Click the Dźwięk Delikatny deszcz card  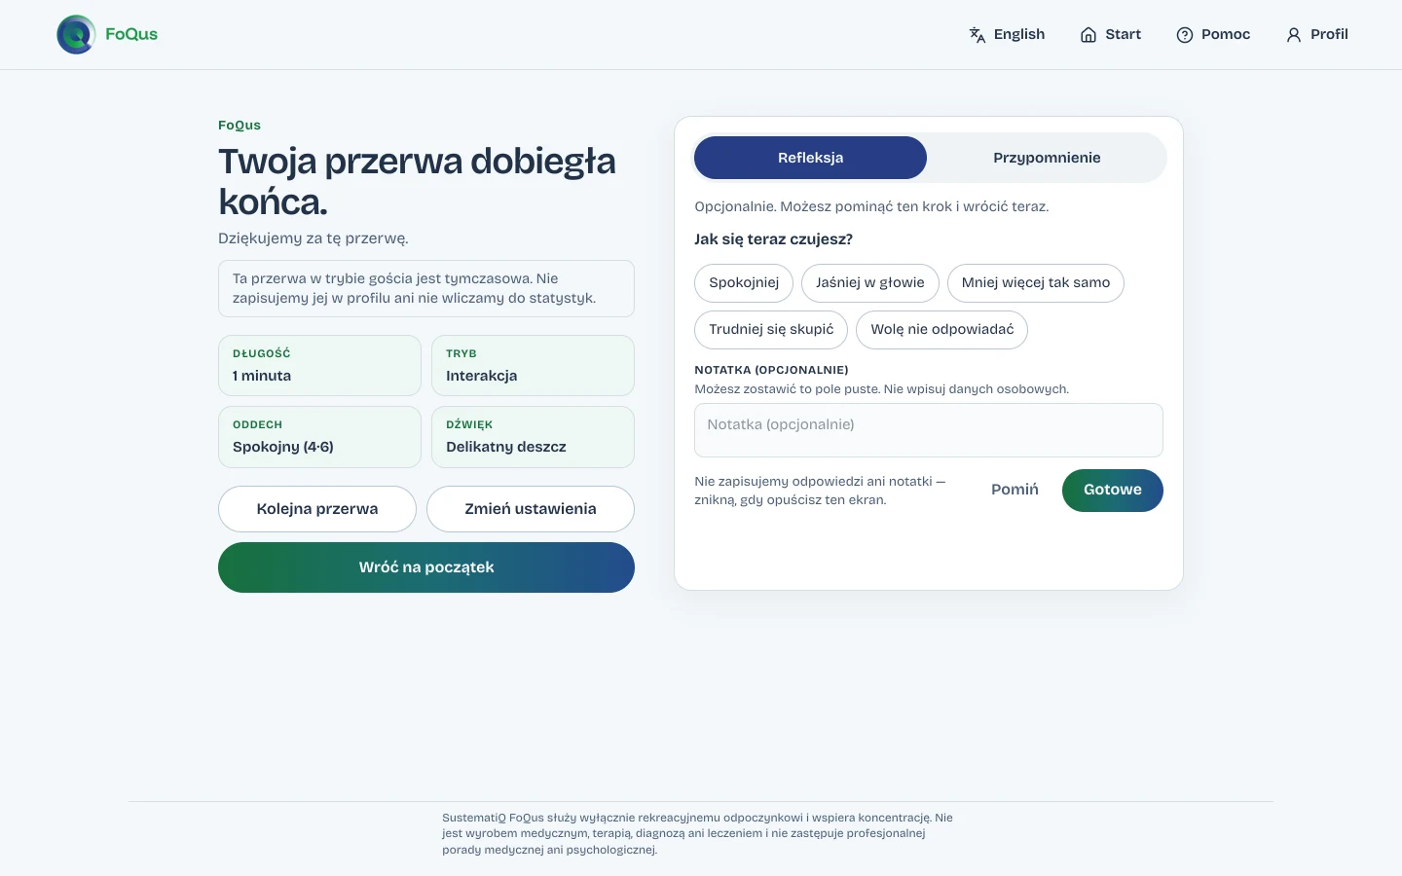533,437
